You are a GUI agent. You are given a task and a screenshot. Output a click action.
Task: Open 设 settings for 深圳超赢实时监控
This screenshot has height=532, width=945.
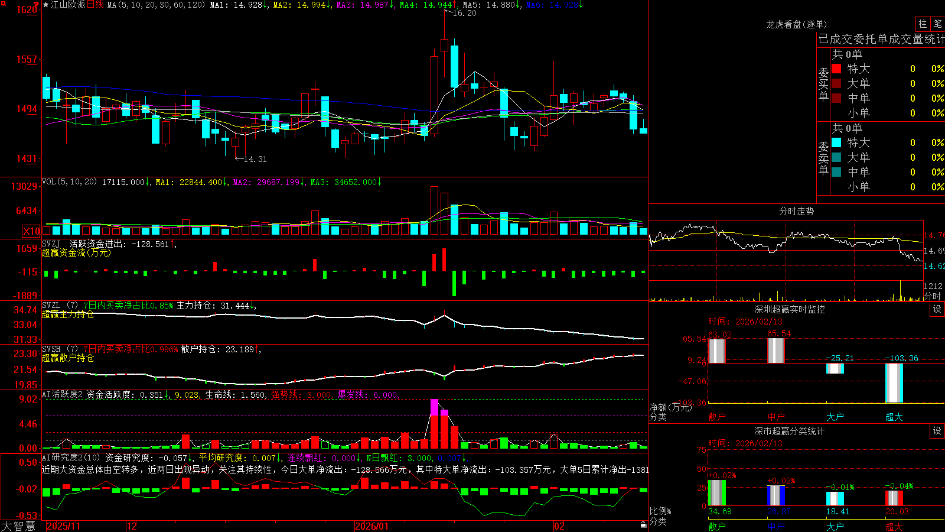937,309
